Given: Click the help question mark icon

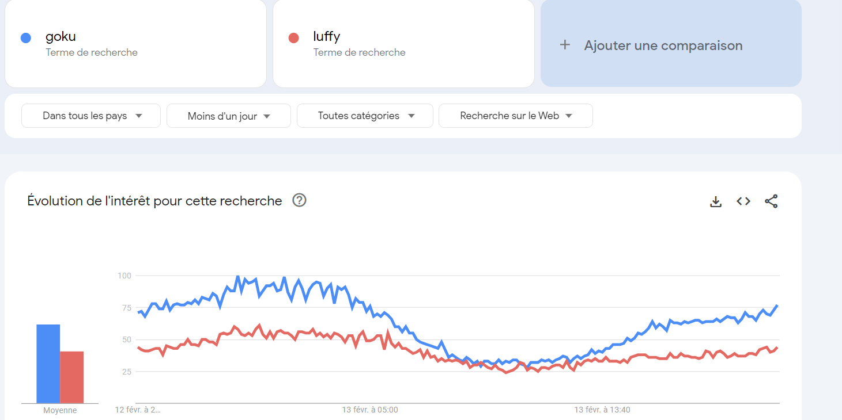Looking at the screenshot, I should (299, 201).
